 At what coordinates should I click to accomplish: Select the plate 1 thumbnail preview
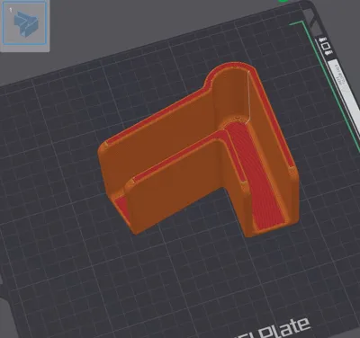tap(24, 22)
